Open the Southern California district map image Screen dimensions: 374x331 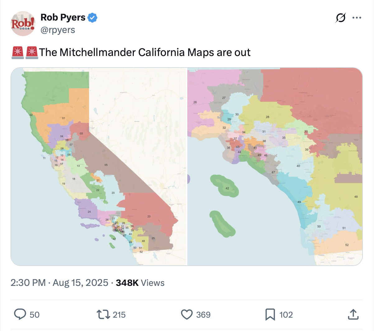click(275, 166)
